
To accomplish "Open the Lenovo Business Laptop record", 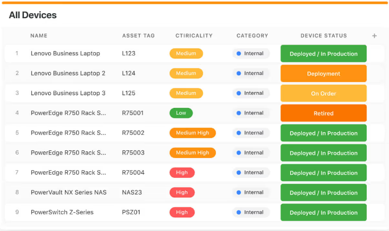I will 65,54.
